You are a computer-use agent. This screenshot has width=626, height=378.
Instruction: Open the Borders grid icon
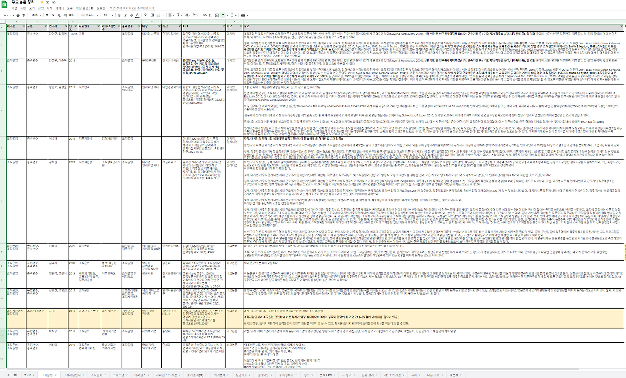tap(152, 15)
